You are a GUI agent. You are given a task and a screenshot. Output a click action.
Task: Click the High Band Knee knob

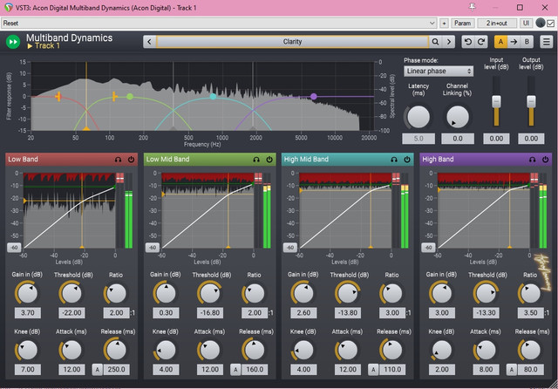[442, 350]
